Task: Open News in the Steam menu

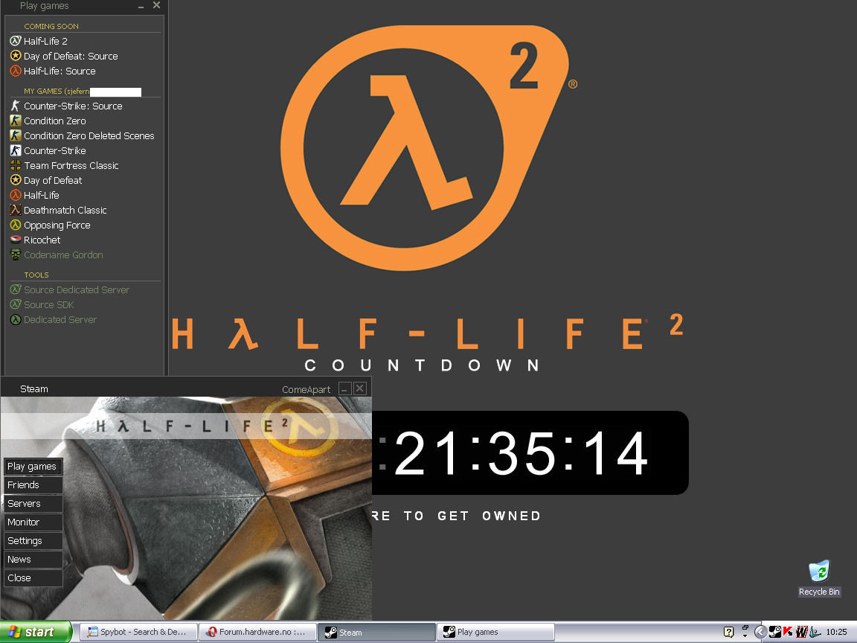Action: [x=32, y=560]
